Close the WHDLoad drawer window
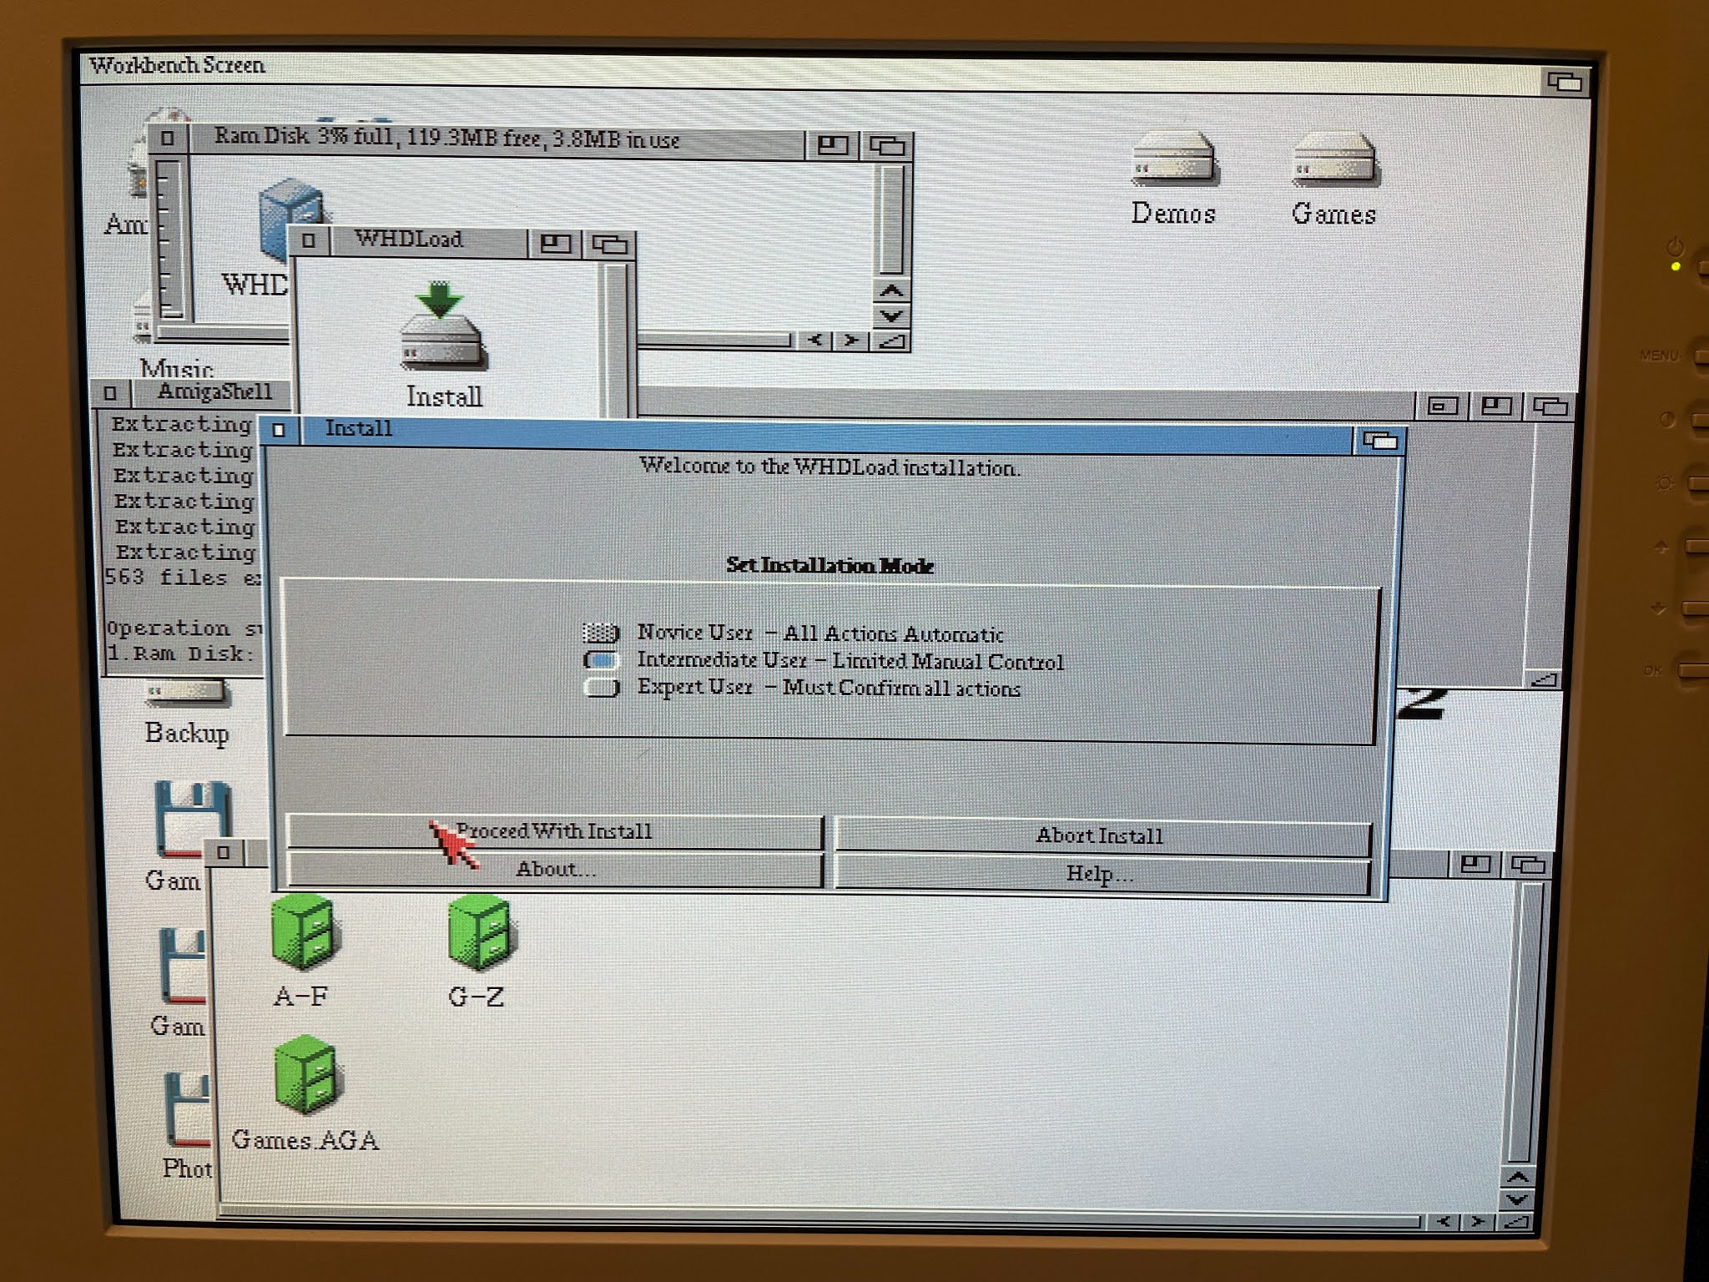 [x=309, y=240]
